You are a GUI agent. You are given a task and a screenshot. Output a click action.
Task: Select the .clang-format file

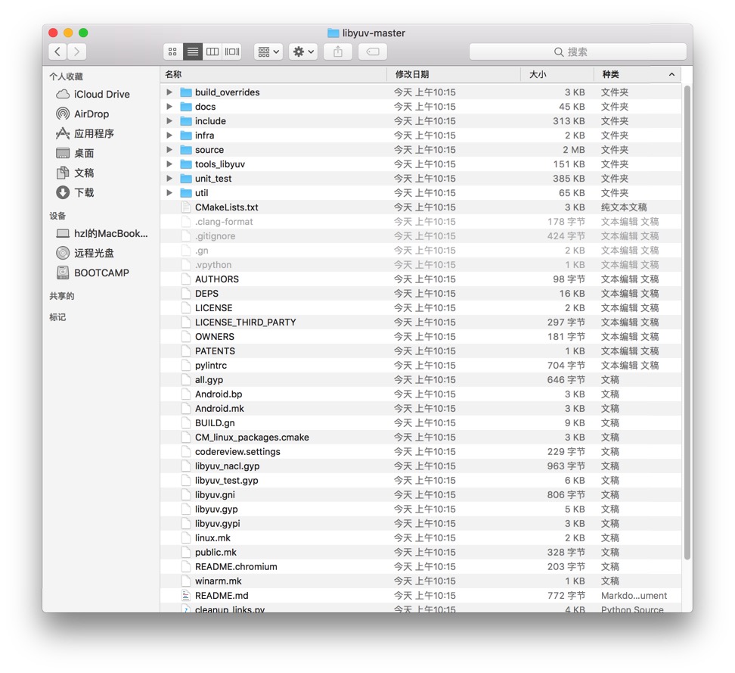point(420,222)
